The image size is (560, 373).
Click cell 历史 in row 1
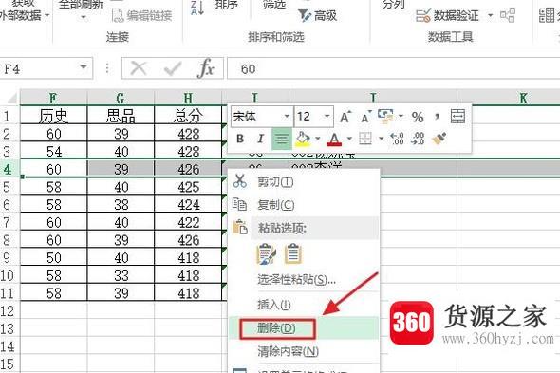point(53,115)
